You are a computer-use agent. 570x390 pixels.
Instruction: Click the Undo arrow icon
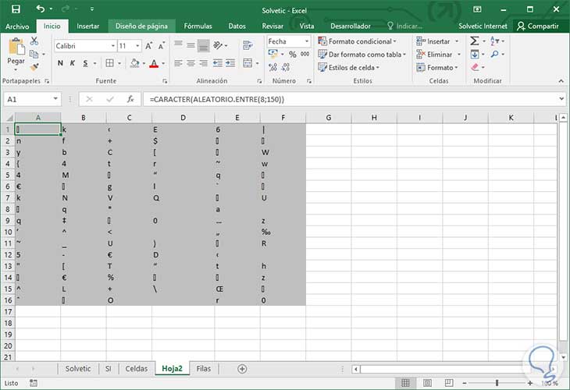coord(41,9)
